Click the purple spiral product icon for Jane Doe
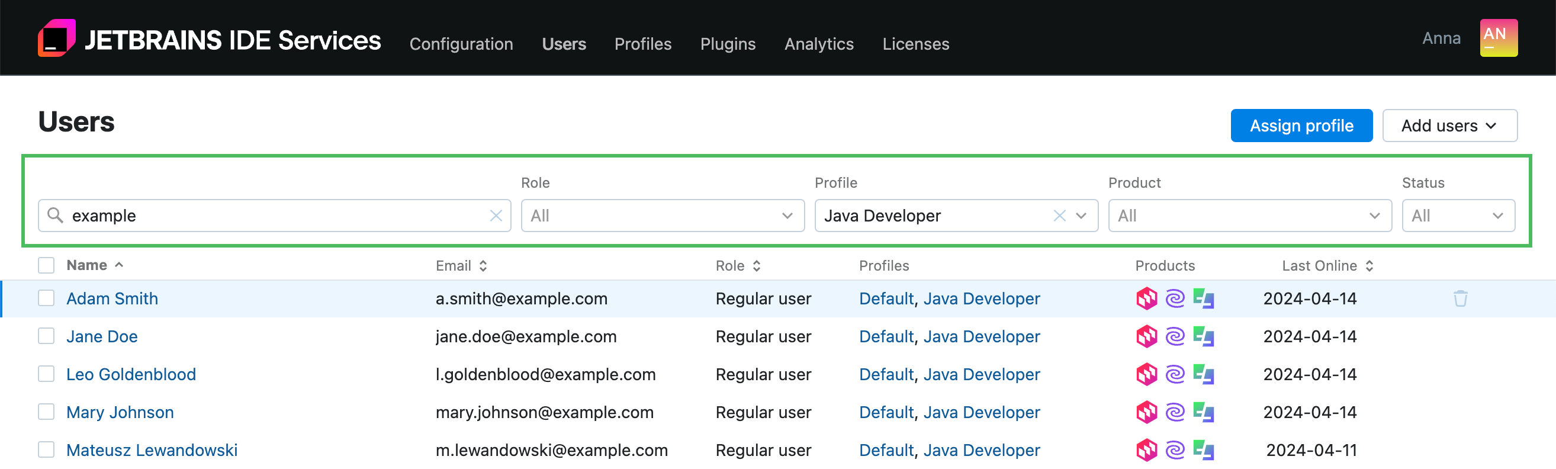This screenshot has height=469, width=1556. click(x=1174, y=336)
